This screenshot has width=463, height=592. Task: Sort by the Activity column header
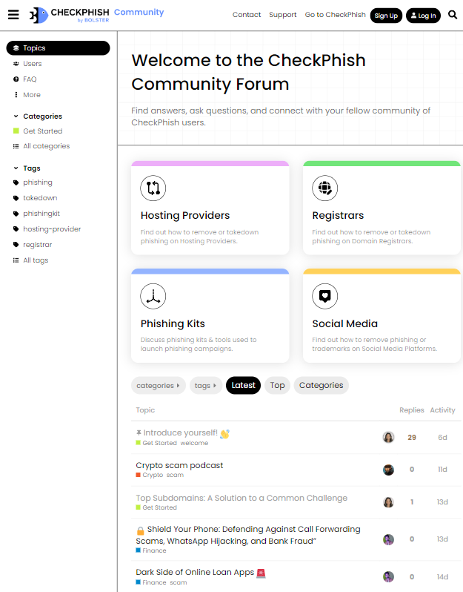coord(443,410)
